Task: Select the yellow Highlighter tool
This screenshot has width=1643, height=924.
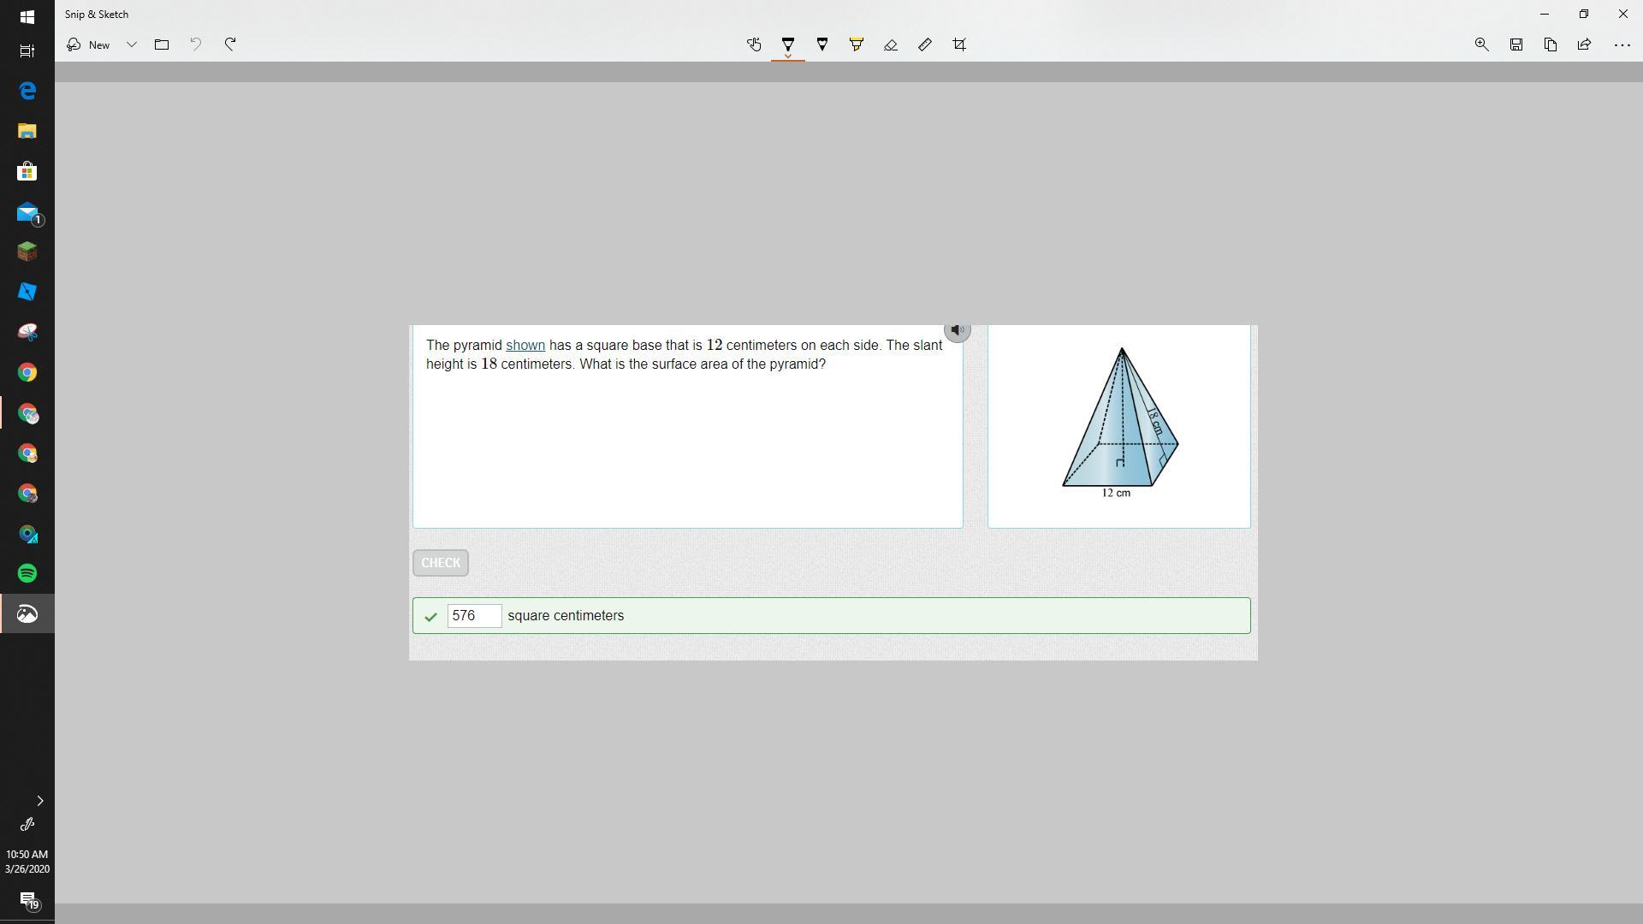Action: pos(857,44)
